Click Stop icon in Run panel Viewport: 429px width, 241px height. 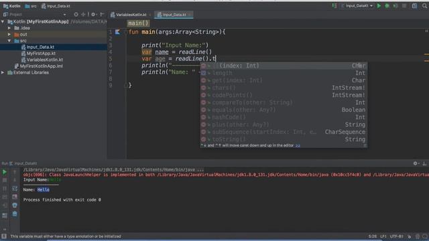5,180
